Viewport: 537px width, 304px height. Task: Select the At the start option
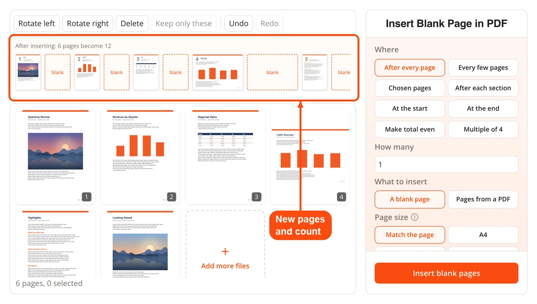[x=410, y=109]
